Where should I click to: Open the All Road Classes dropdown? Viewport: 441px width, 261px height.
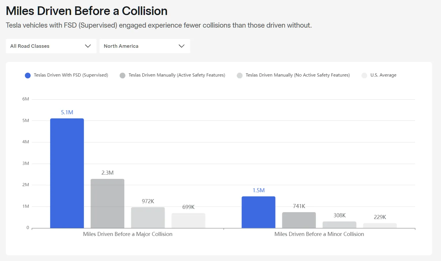pos(51,46)
